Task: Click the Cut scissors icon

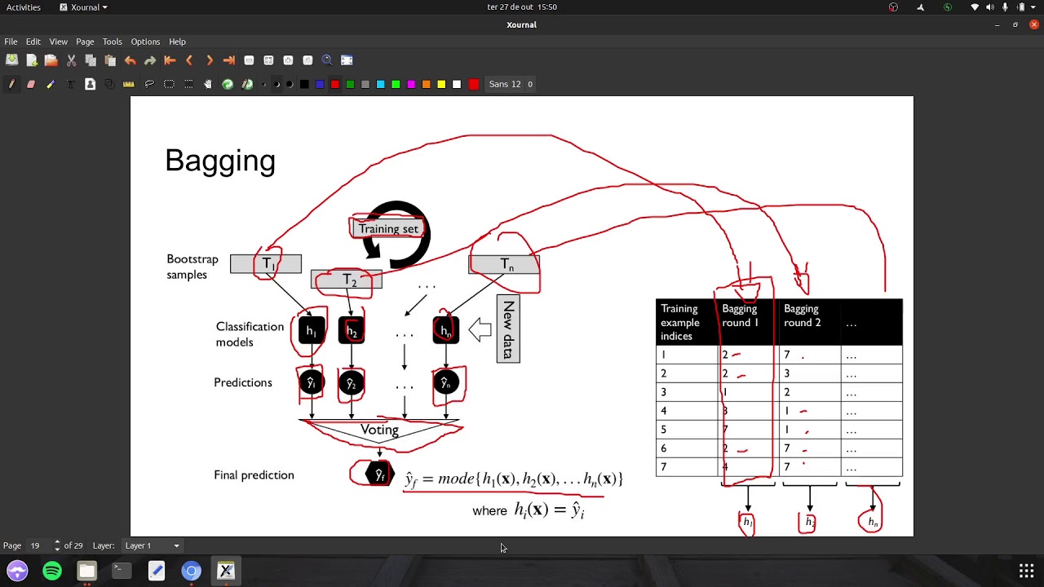Action: click(71, 60)
